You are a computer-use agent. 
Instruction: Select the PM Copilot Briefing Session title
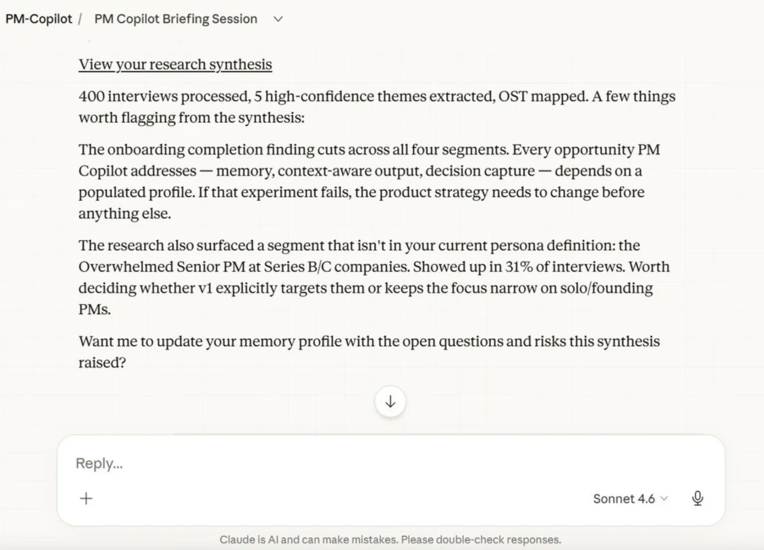point(176,19)
